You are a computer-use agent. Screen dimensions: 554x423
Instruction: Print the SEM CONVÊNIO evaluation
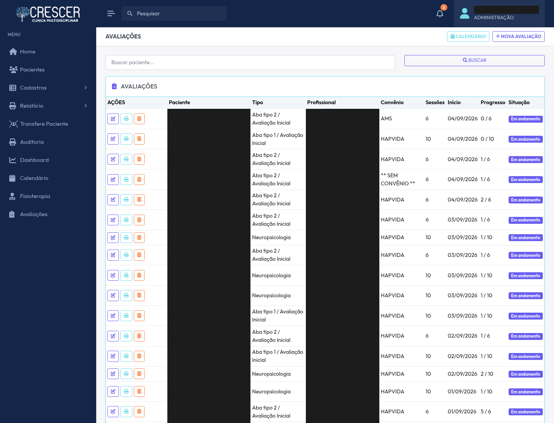126,180
